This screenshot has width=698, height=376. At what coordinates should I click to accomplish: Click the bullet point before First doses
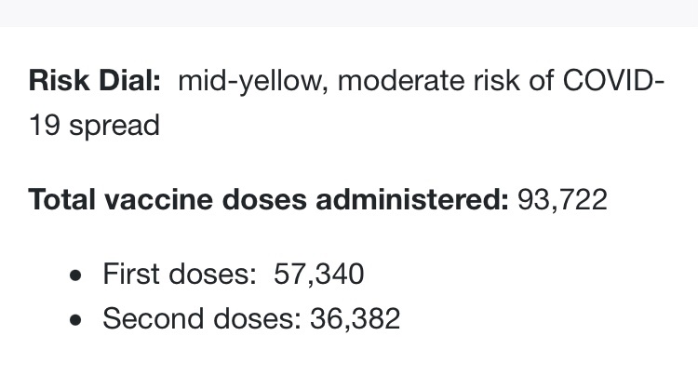(77, 275)
